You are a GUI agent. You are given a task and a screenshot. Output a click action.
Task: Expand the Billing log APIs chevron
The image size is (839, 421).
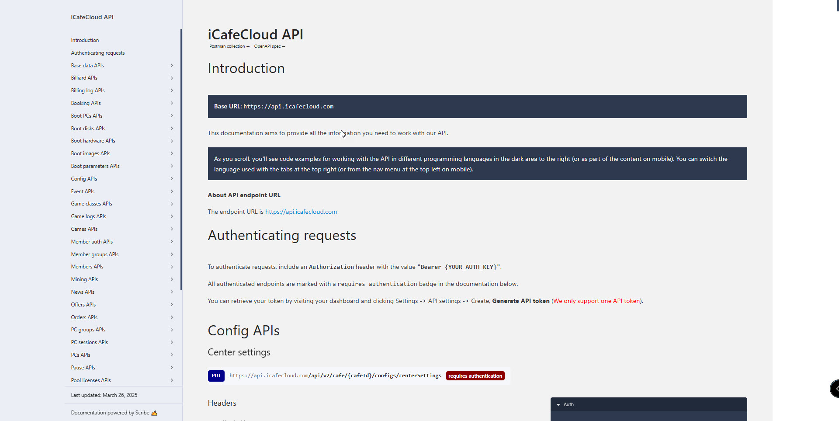pyautogui.click(x=172, y=90)
